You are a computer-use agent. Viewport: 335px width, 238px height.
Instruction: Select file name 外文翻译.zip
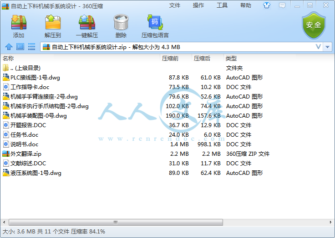[26, 154]
